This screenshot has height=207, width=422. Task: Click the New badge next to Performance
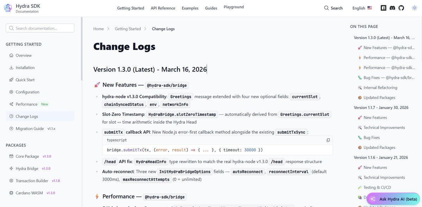[x=45, y=104]
